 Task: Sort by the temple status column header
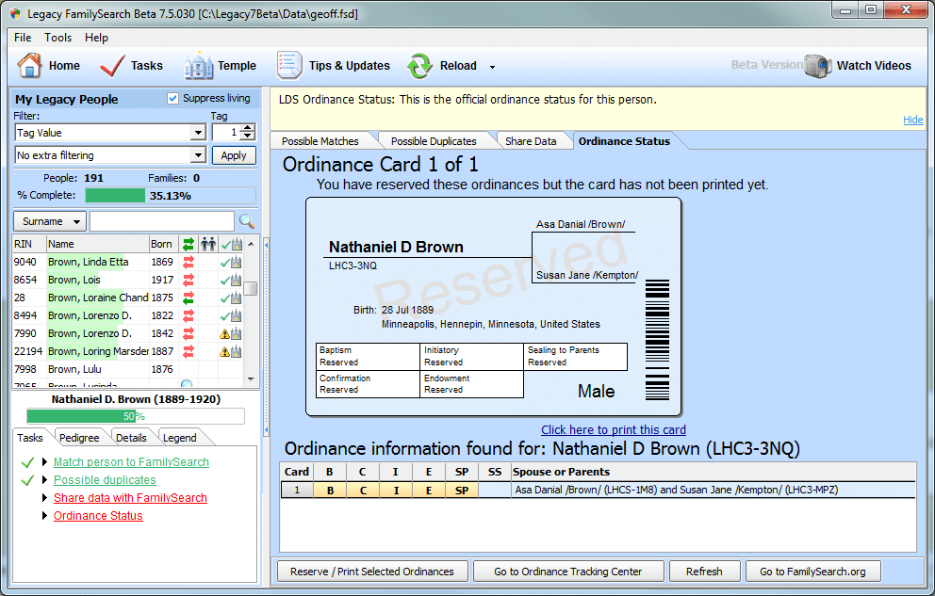click(231, 244)
